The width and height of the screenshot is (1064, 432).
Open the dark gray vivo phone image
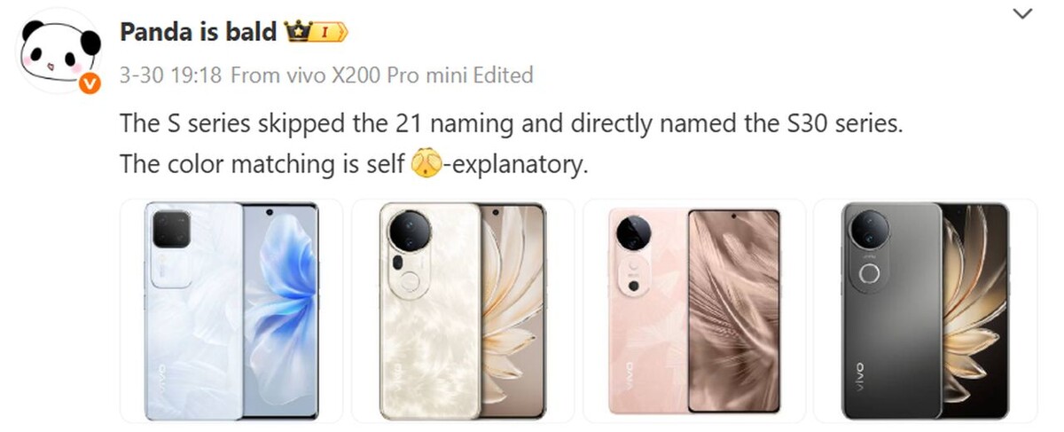926,310
